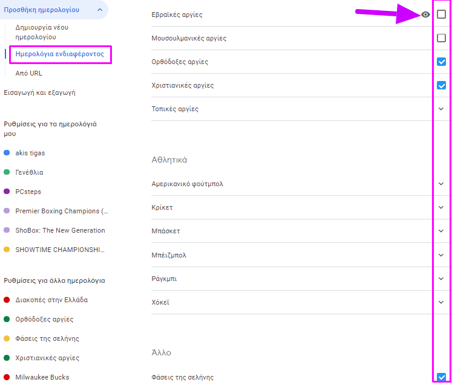
Task: Click the Μπάσκετ row label
Action: click(x=166, y=231)
